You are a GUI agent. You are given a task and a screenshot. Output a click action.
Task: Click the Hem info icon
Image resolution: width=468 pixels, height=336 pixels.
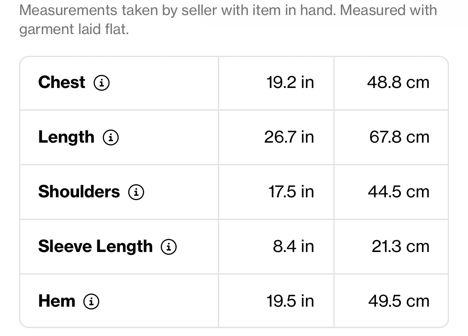click(91, 302)
